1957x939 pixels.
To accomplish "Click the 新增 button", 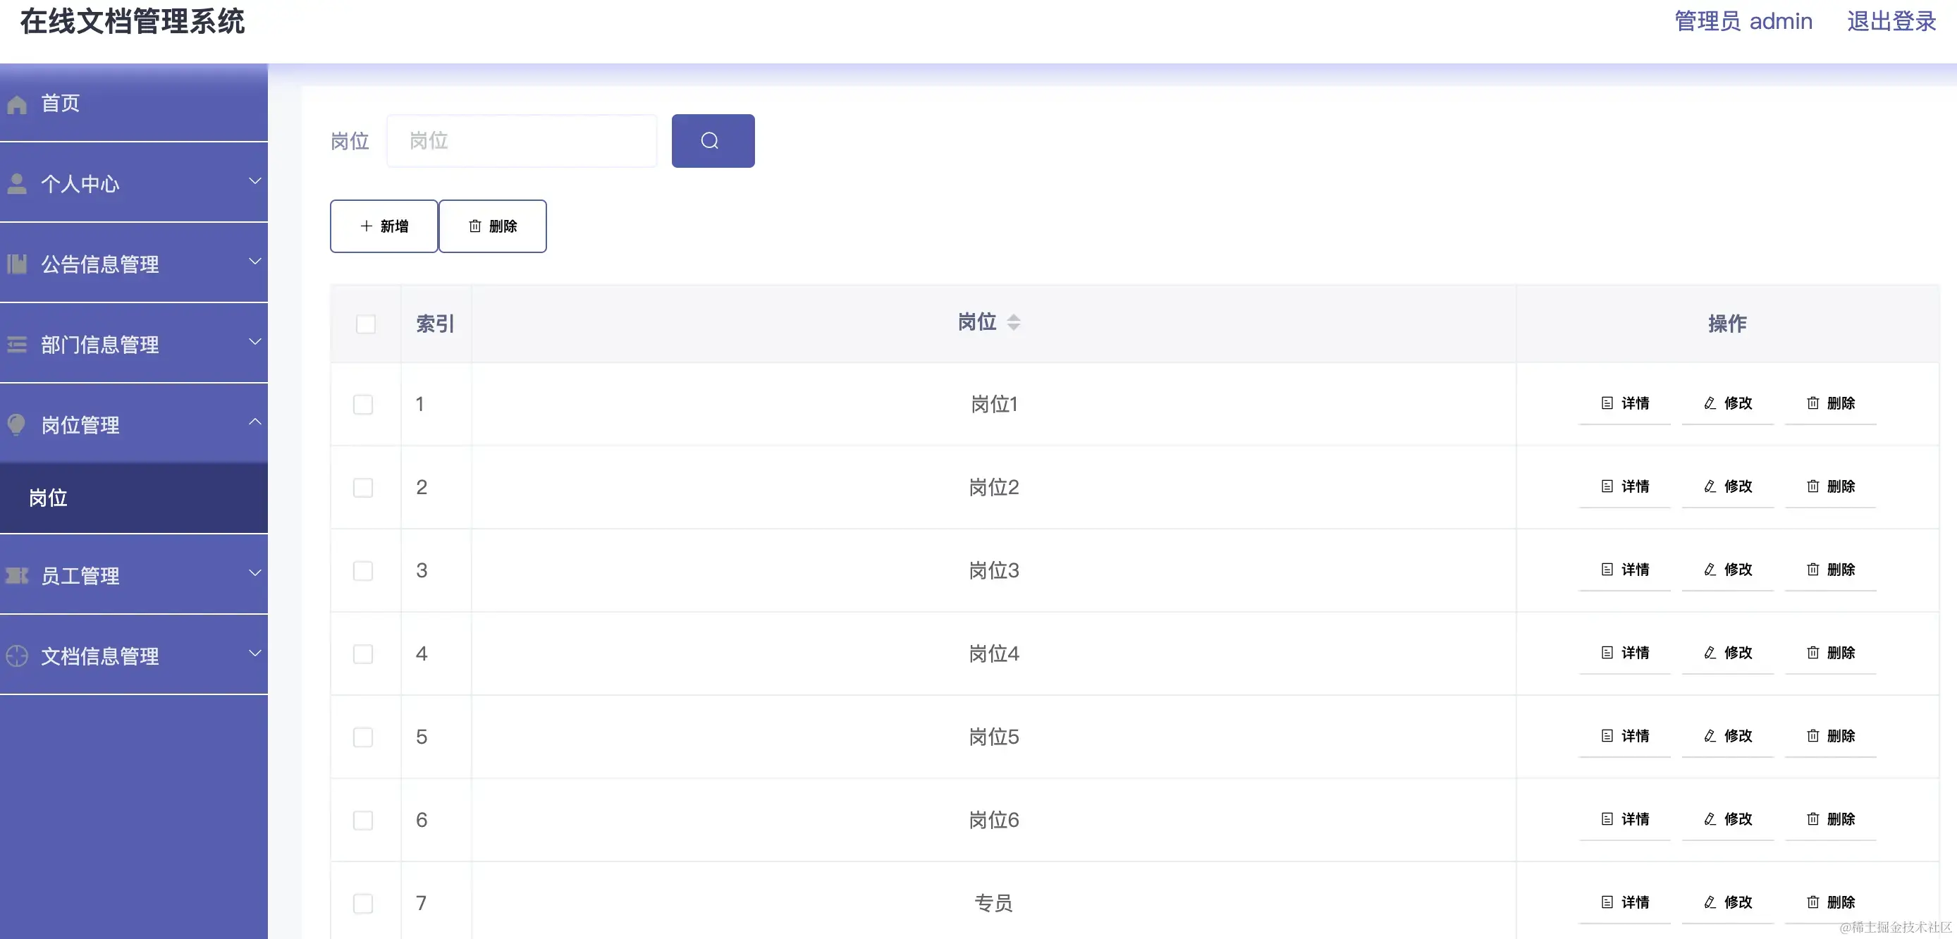I will [384, 226].
